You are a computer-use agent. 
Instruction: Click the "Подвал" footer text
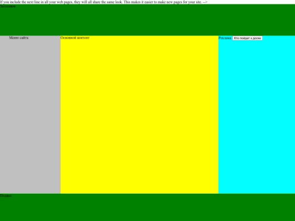[6, 196]
